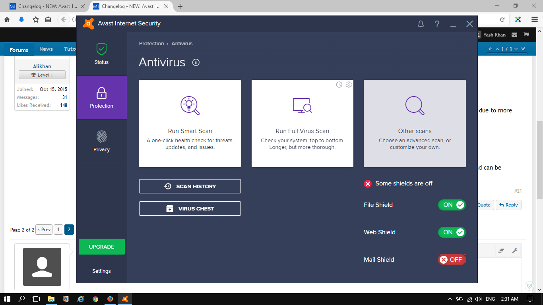The height and width of the screenshot is (305, 543).
Task: Select the Protection section in Avast sidebar
Action: tap(102, 98)
